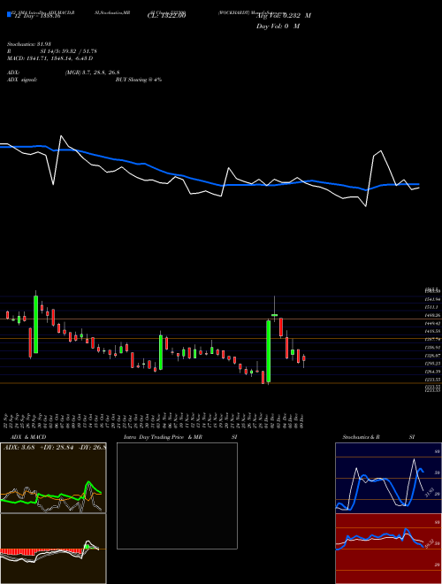Click the 1543.99 price axis label
Image resolution: width=442 pixels, height=584 pixels.
tap(433, 299)
